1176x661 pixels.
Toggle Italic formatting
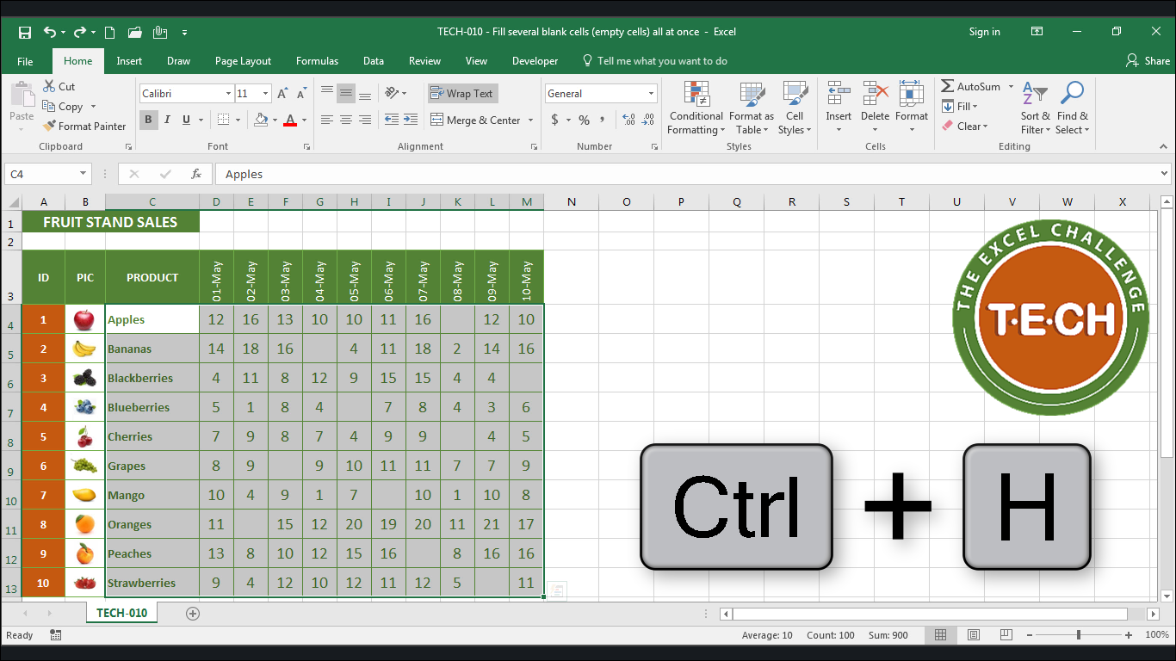click(x=167, y=120)
